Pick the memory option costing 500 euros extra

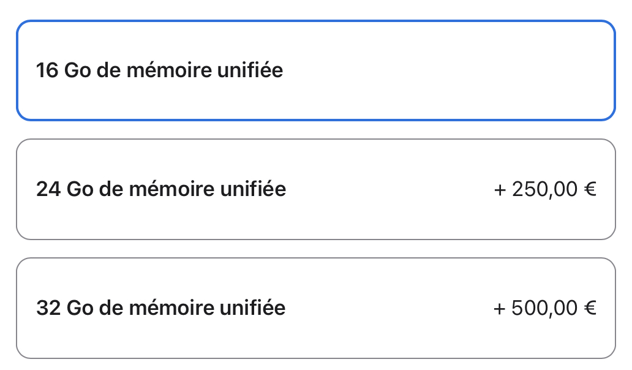click(315, 308)
